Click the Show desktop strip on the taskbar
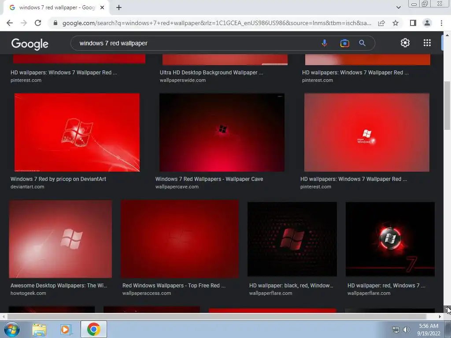 coord(448,329)
